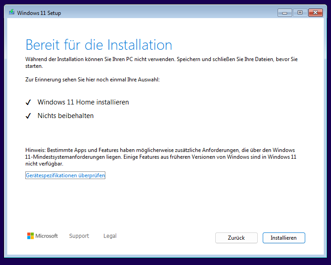Open the Support link
This screenshot has width=331, height=265.
(x=79, y=236)
